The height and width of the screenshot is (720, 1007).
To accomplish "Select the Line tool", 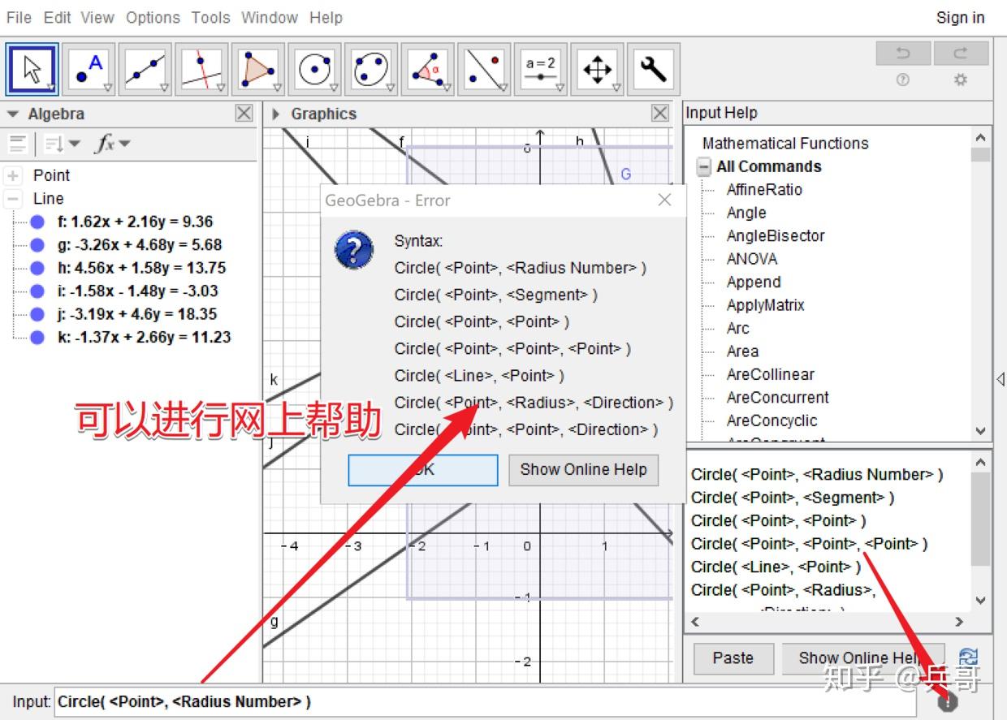I will pos(146,69).
